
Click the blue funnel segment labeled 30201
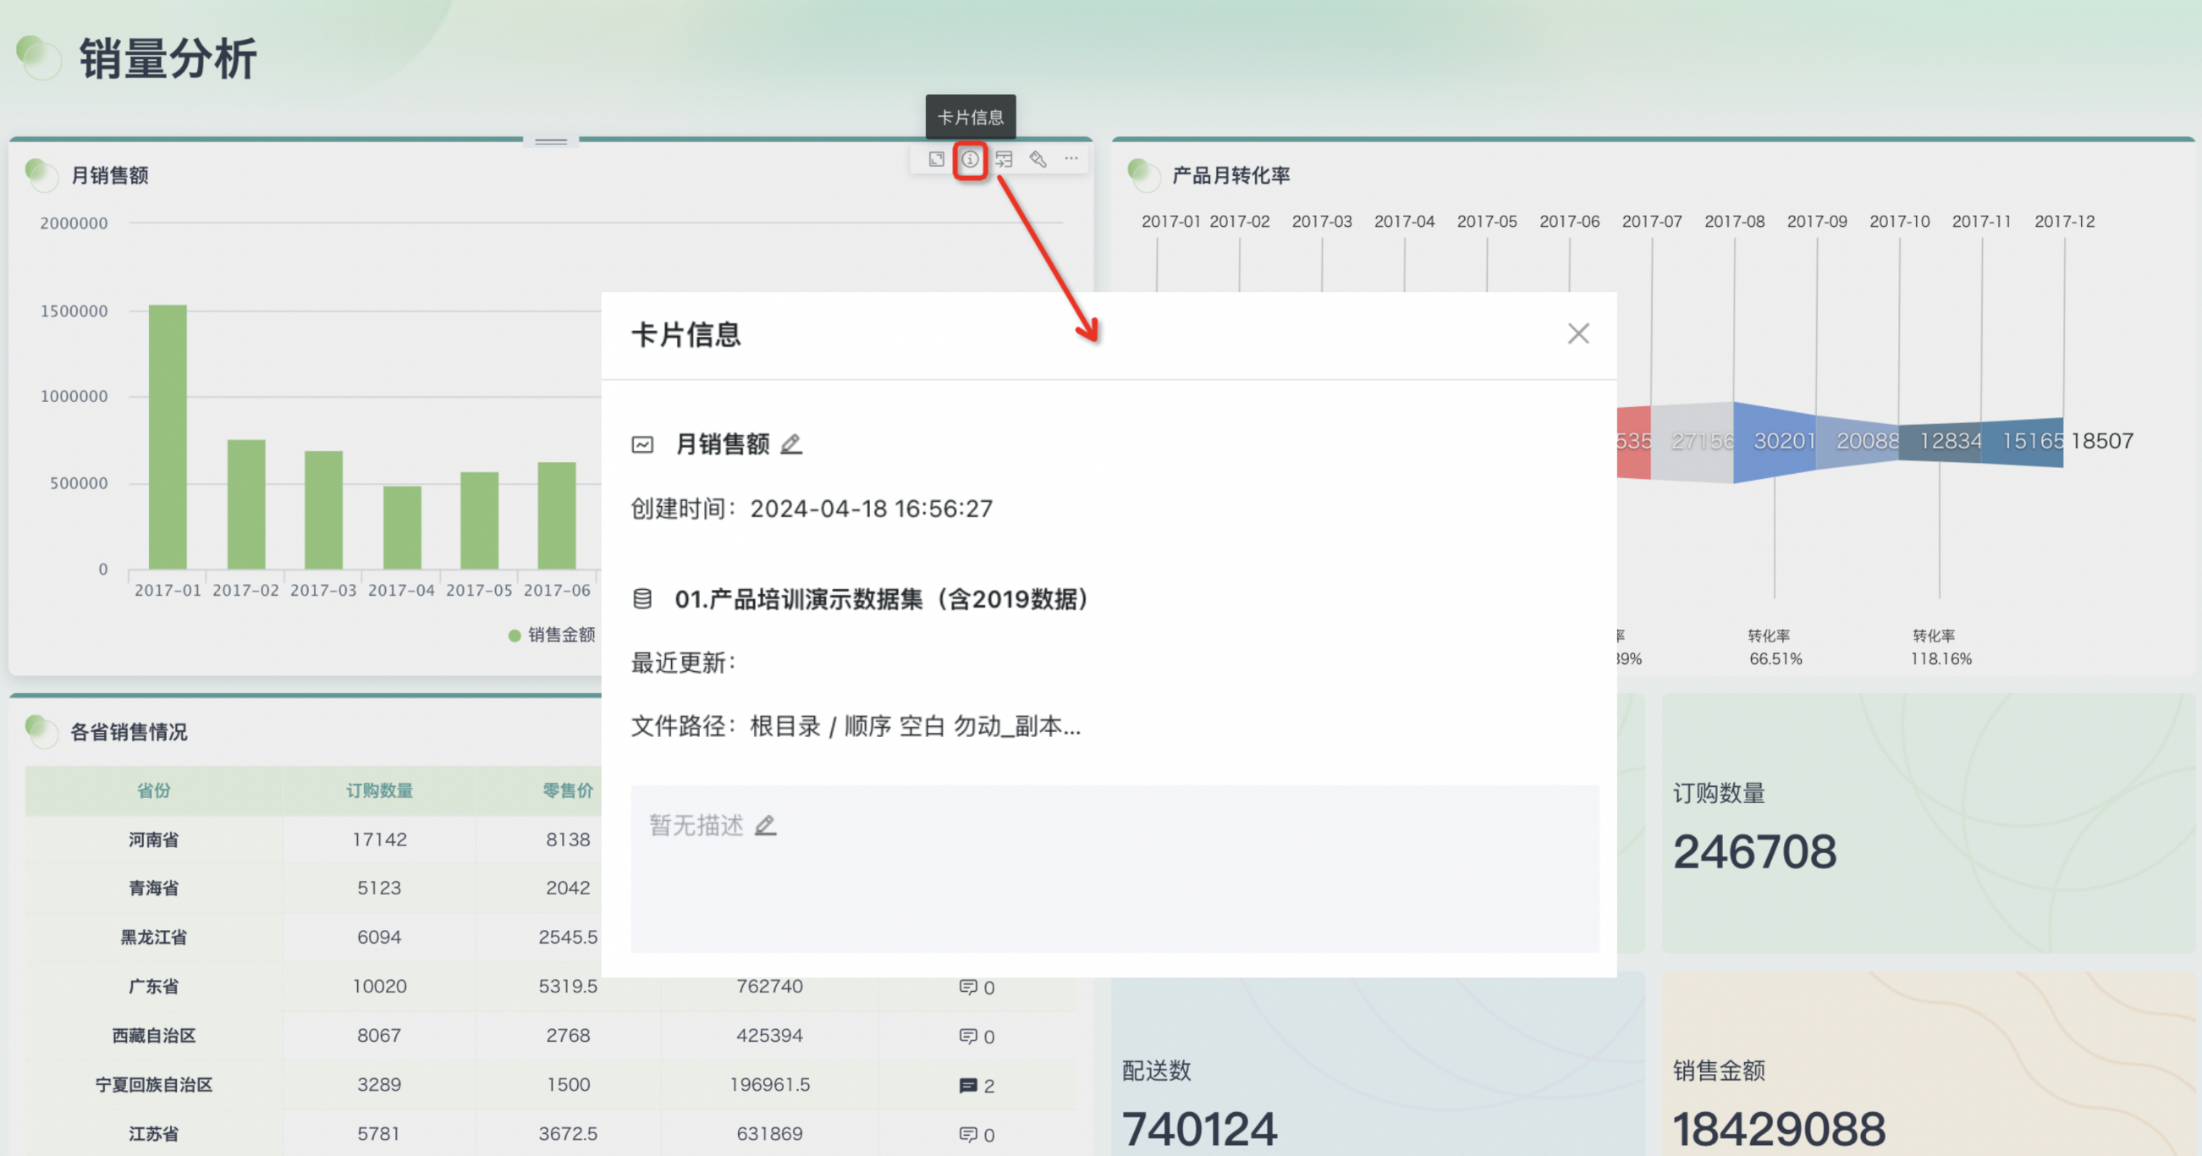pos(1775,441)
